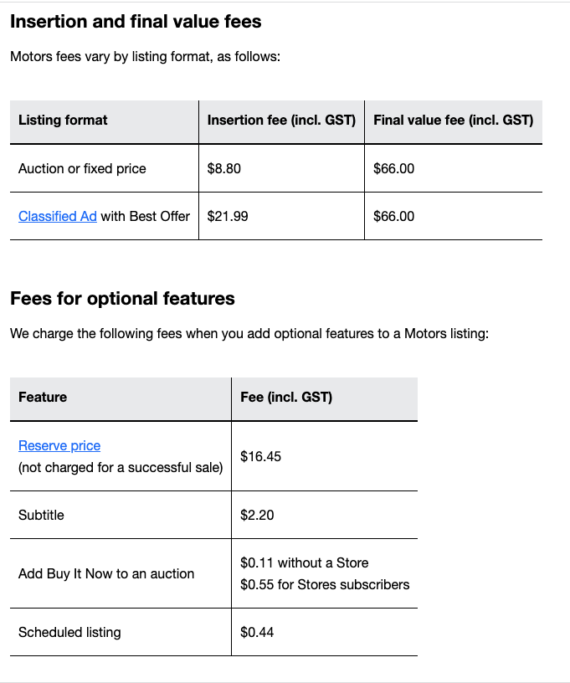Click the $0.44 scheduled listing fee

click(x=257, y=632)
